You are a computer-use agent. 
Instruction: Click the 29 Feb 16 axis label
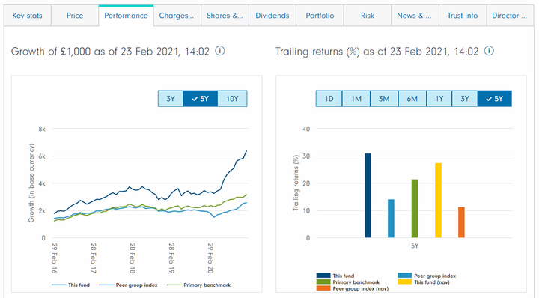(55, 258)
